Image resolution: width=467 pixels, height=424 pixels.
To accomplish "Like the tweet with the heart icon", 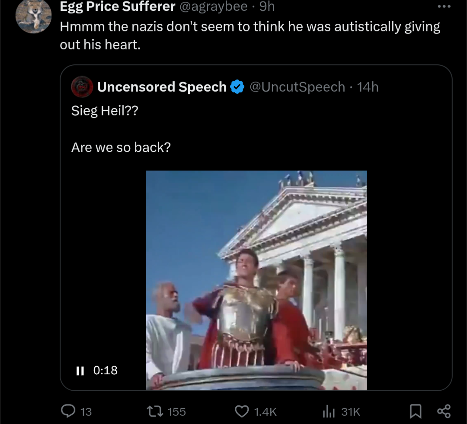I will coord(242,411).
